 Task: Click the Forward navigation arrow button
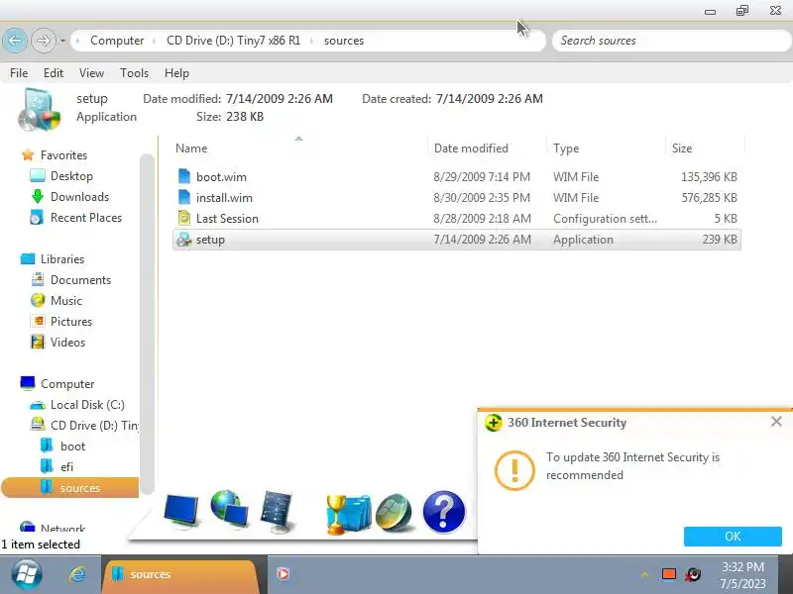point(43,41)
